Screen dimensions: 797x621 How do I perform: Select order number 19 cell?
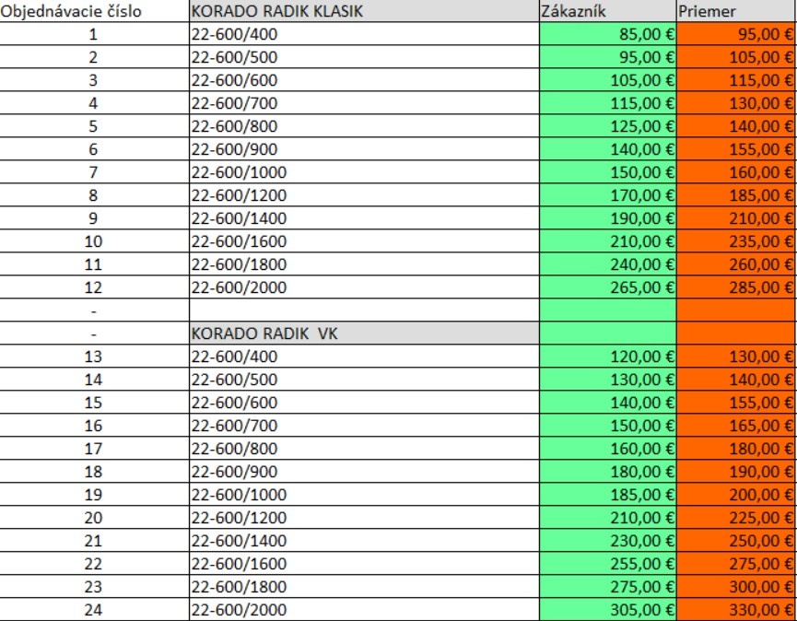pyautogui.click(x=94, y=495)
